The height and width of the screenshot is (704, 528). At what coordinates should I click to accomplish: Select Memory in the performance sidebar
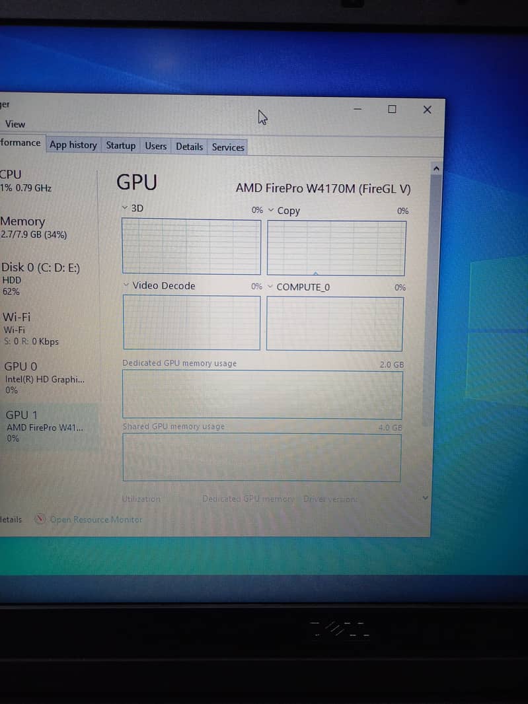coord(33,227)
